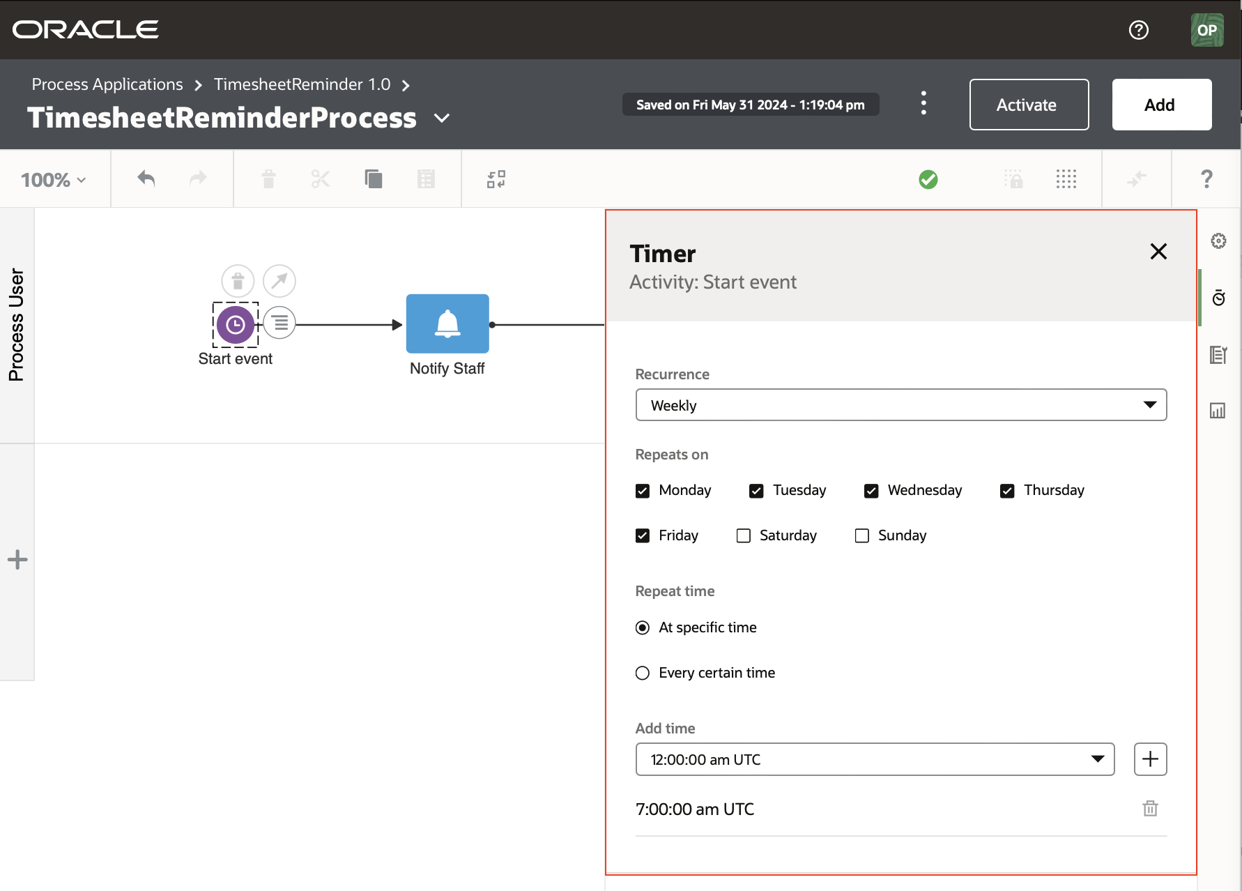
Task: Open the help question mark
Action: click(x=1206, y=179)
